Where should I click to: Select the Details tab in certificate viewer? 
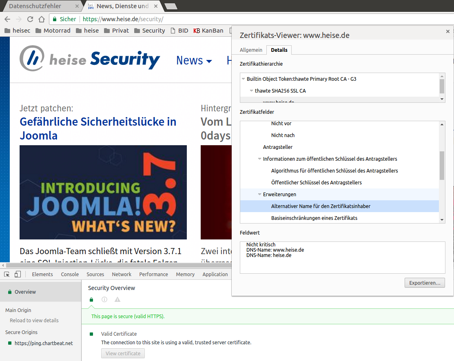coord(279,50)
